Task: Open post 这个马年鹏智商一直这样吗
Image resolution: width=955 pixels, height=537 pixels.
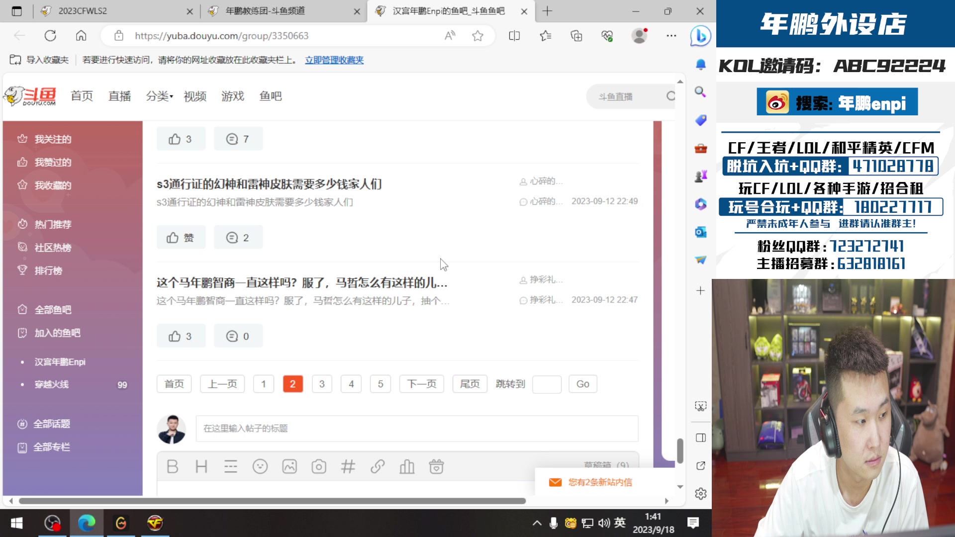Action: [x=302, y=282]
